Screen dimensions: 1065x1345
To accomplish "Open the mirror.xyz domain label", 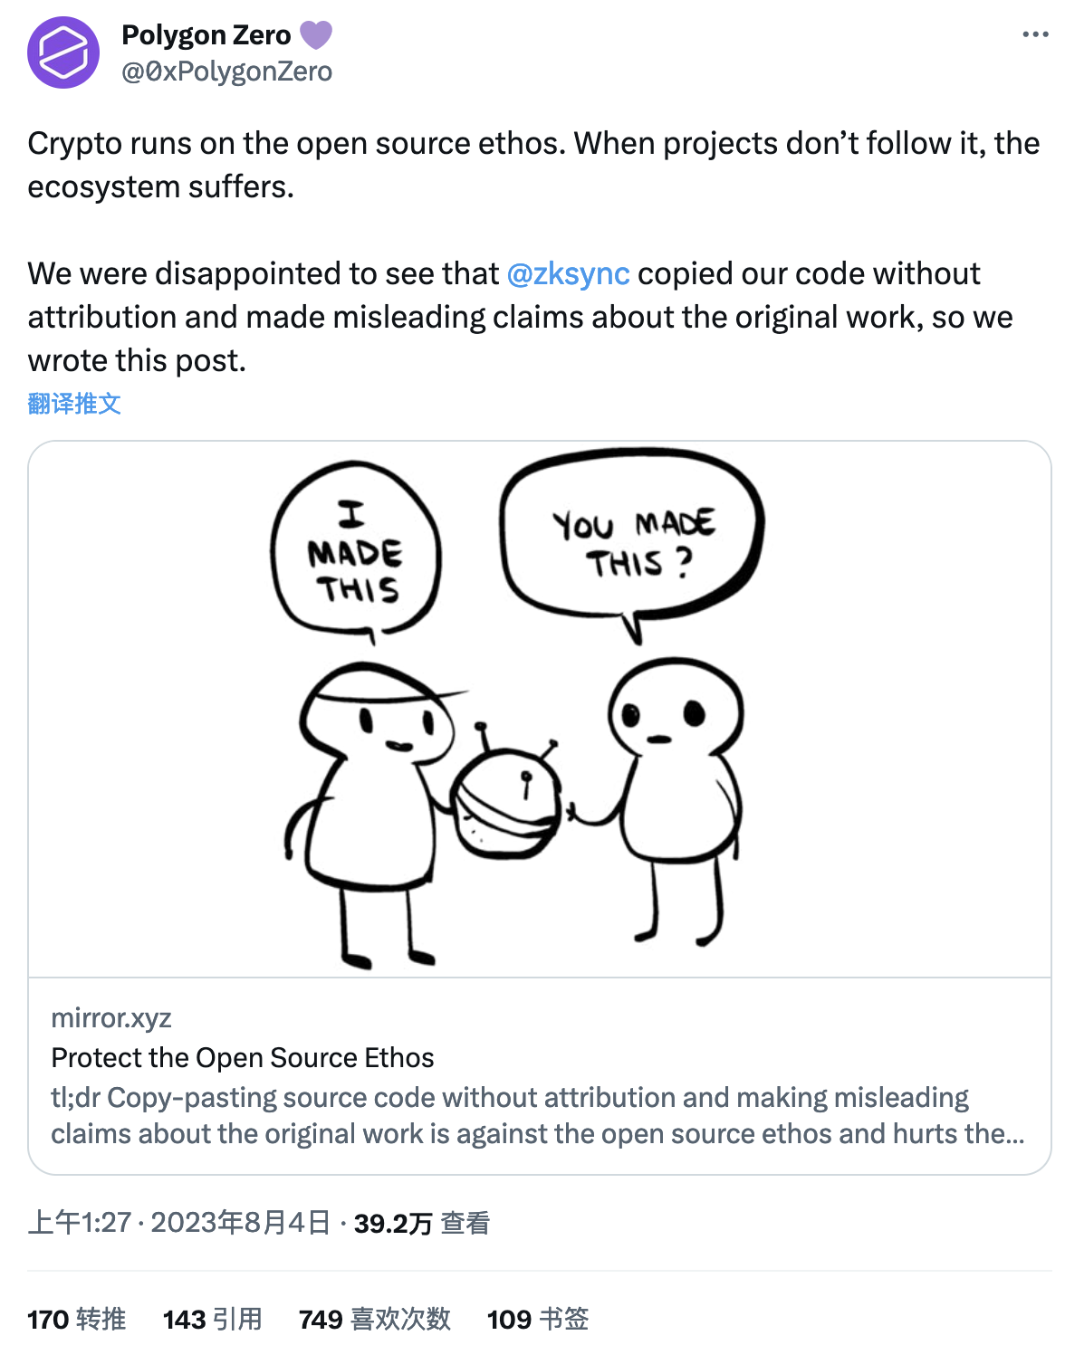I will tap(111, 1017).
